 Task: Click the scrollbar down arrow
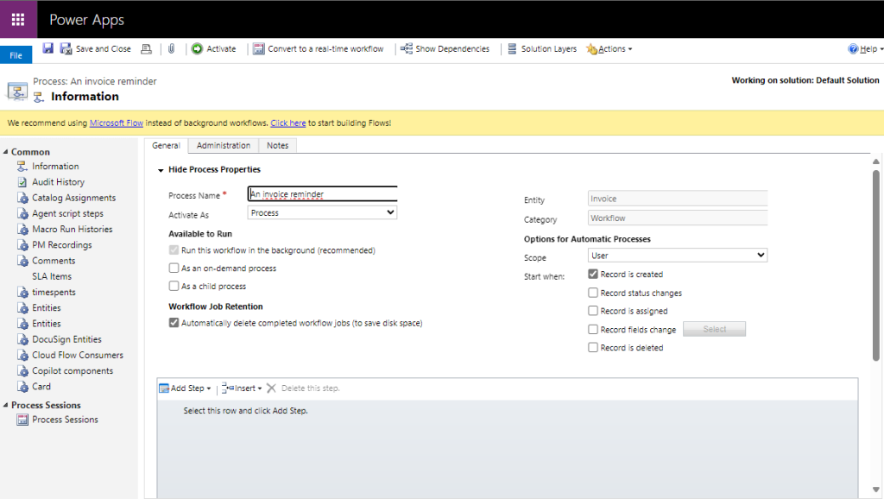(875, 490)
